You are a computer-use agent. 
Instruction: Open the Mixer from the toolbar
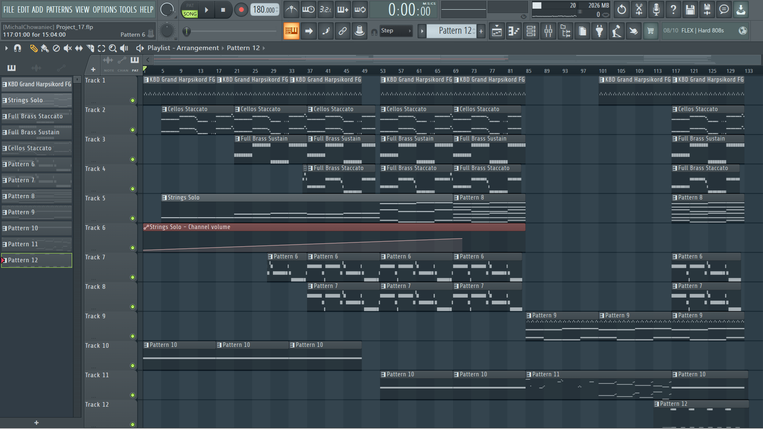pyautogui.click(x=548, y=31)
